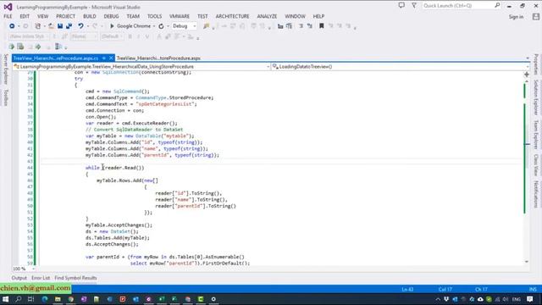542x305 pixels.
Task: Open the Error List panel tab
Action: click(41, 278)
